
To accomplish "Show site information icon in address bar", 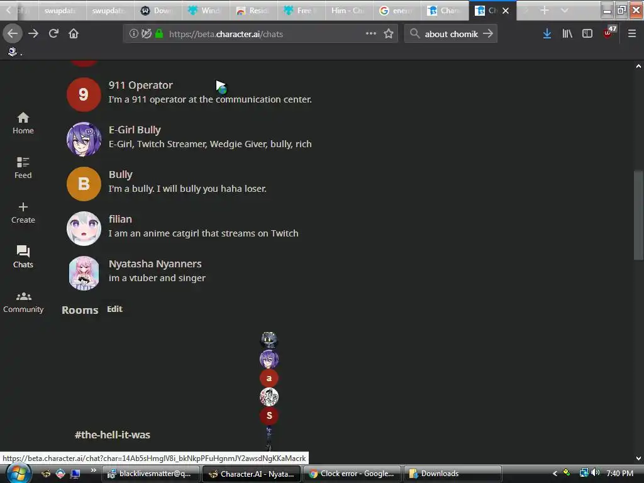I will (133, 34).
